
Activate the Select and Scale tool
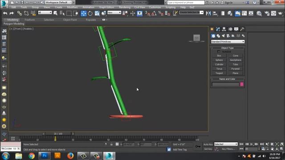click(97, 13)
